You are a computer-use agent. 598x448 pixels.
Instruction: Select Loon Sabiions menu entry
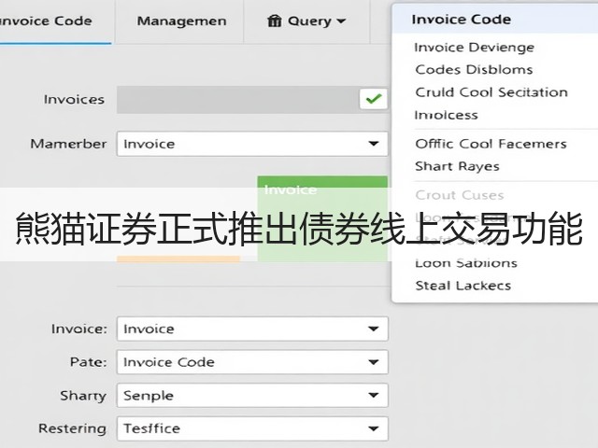point(466,263)
